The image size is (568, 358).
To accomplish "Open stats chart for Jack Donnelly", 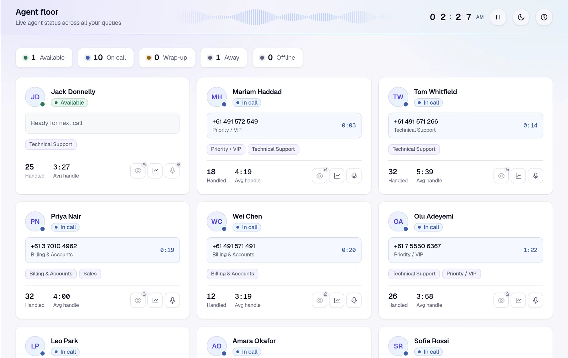I will point(155,171).
